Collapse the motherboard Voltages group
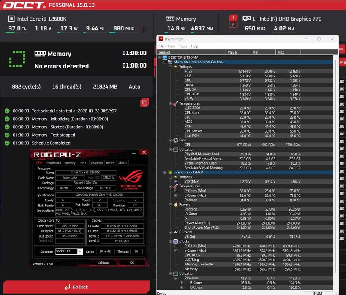The image size is (346, 295). click(170, 67)
